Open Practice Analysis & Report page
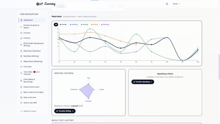Screen dimensions: 220x124 click(32, 26)
